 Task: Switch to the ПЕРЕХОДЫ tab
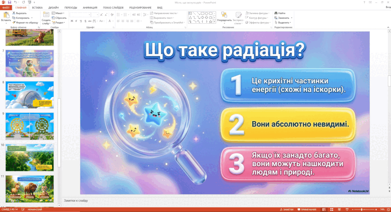pos(71,8)
